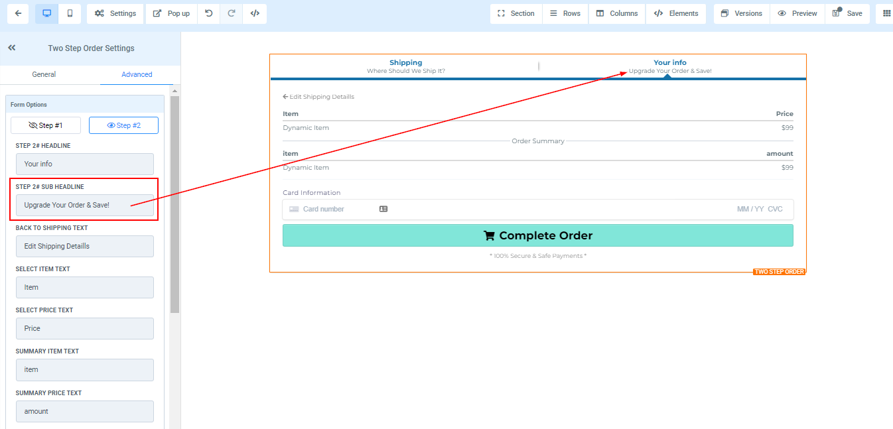Click the Order Summary divider text
893x429 pixels.
tap(538, 141)
